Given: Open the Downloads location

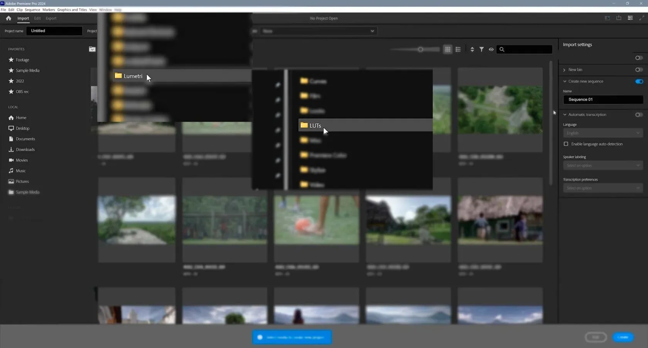Looking at the screenshot, I should tap(25, 150).
